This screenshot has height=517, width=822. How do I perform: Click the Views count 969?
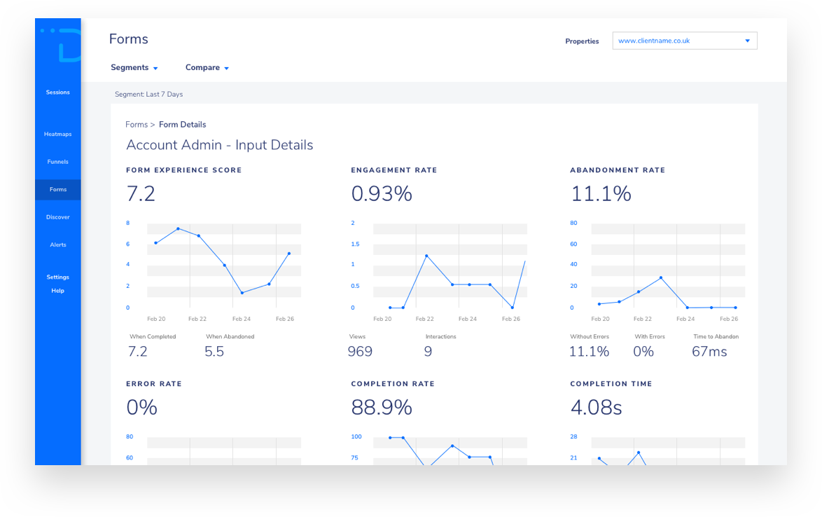(x=360, y=351)
